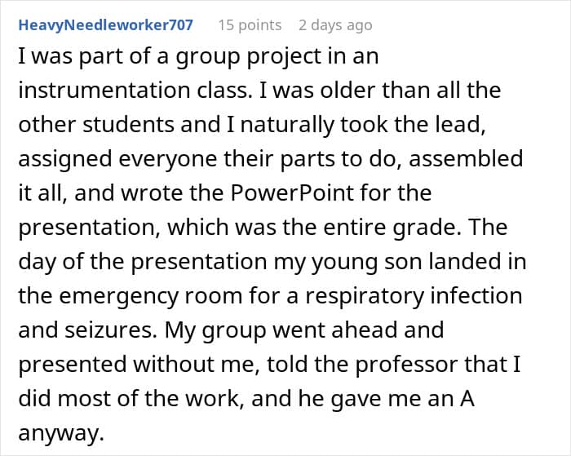Click the "2 days ago" timestamp

pos(334,24)
